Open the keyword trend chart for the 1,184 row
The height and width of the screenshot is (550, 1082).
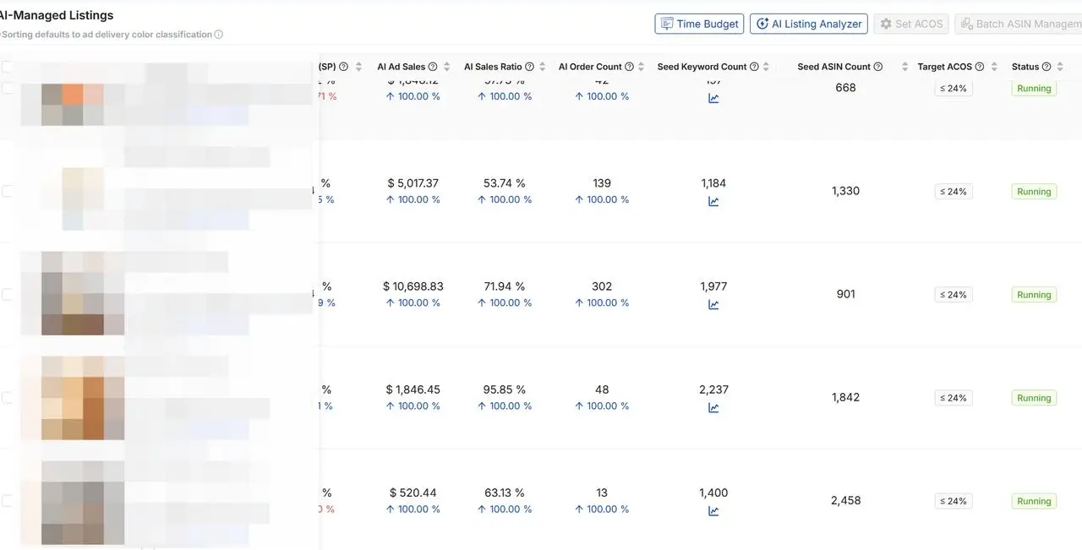(x=713, y=201)
